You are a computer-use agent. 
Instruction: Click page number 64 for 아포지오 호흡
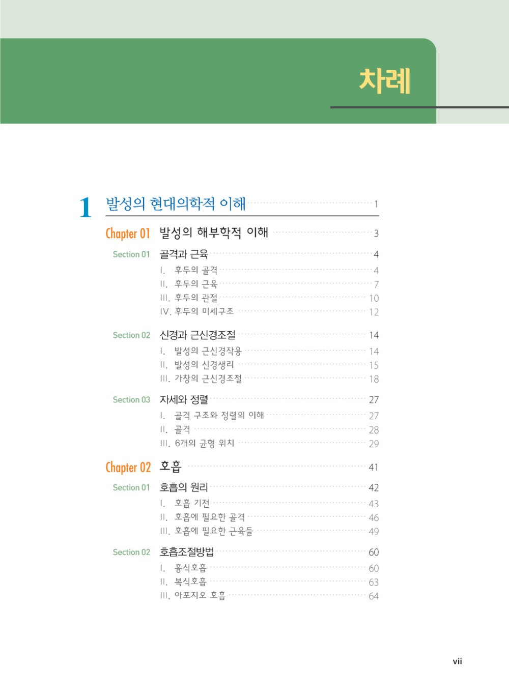[x=374, y=596]
